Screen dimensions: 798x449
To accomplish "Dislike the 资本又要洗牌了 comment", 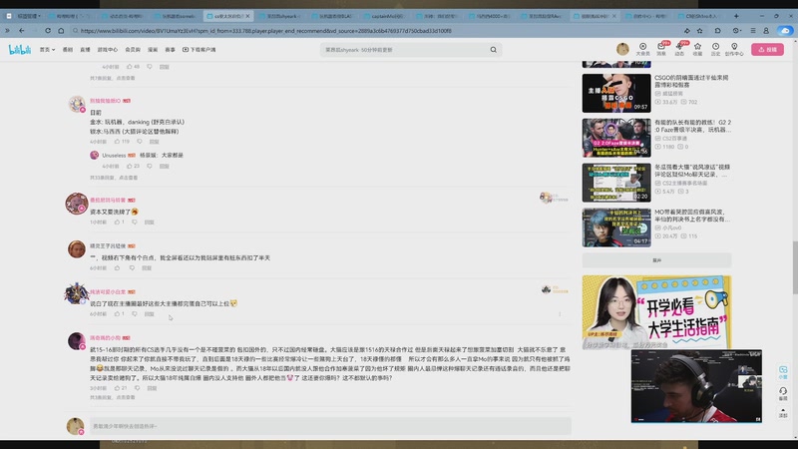I will pos(135,222).
